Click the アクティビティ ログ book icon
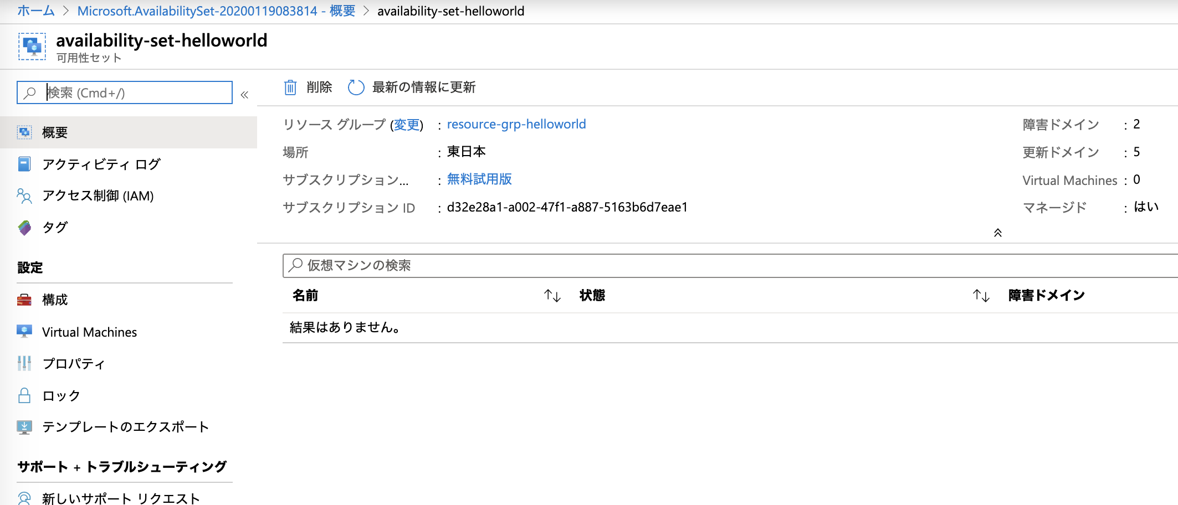The width and height of the screenshot is (1178, 505). pos(24,164)
